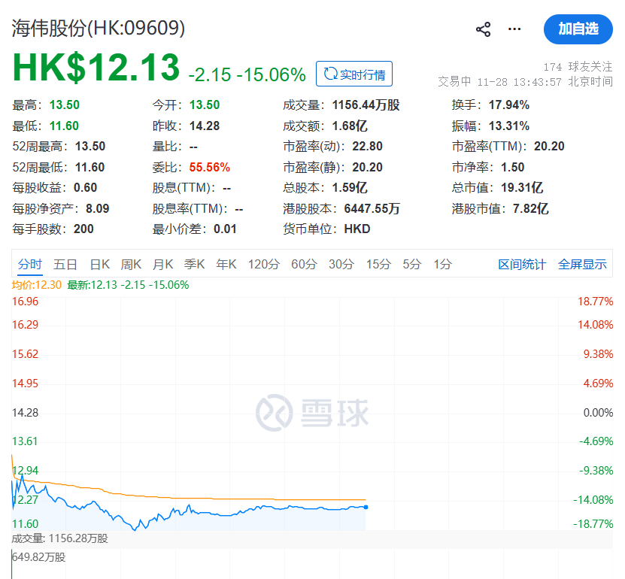Viewport: 625px width, 579px height.
Task: Open the three-dot more options menu
Action: [514, 29]
